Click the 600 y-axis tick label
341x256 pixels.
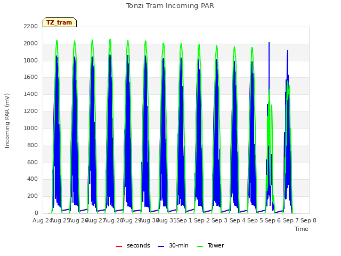tap(33, 162)
